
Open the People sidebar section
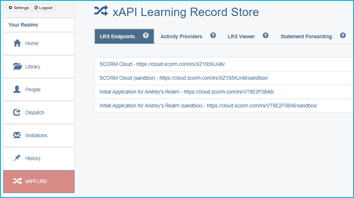(39, 89)
